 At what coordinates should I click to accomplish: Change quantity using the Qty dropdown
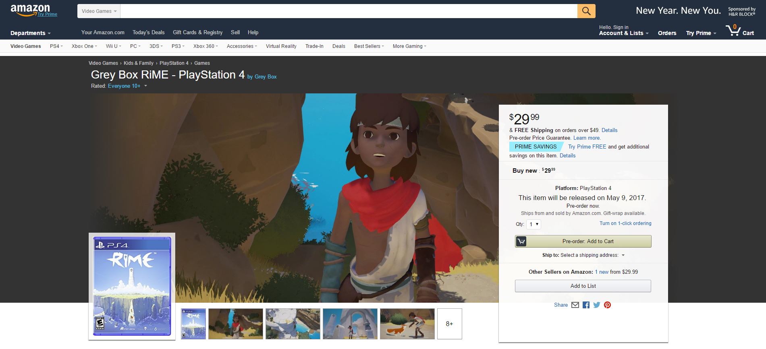point(534,224)
